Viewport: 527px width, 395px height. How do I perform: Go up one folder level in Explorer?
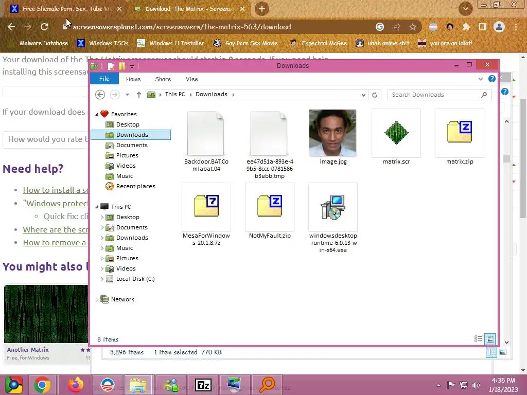coord(139,95)
